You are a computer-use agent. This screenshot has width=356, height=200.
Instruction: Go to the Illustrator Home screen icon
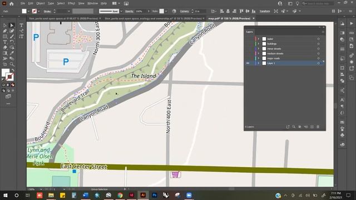pyautogui.click(x=11, y=3)
